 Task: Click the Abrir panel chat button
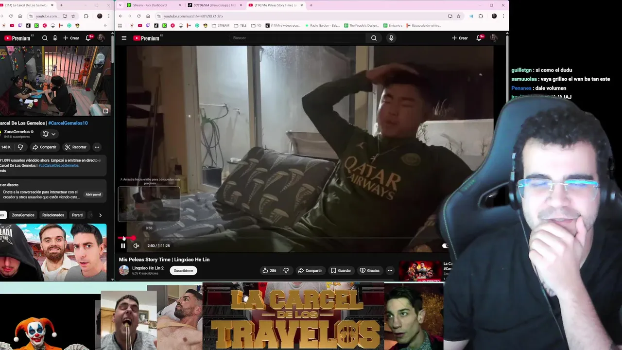pos(93,194)
